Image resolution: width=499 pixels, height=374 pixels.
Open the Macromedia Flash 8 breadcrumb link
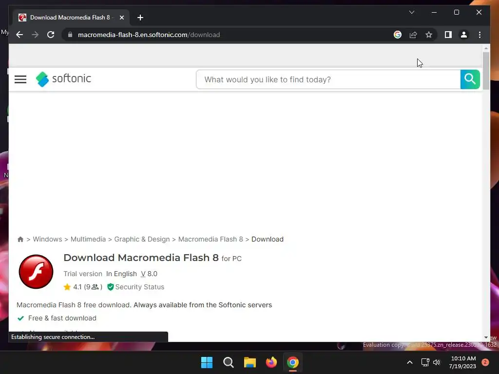(211, 239)
